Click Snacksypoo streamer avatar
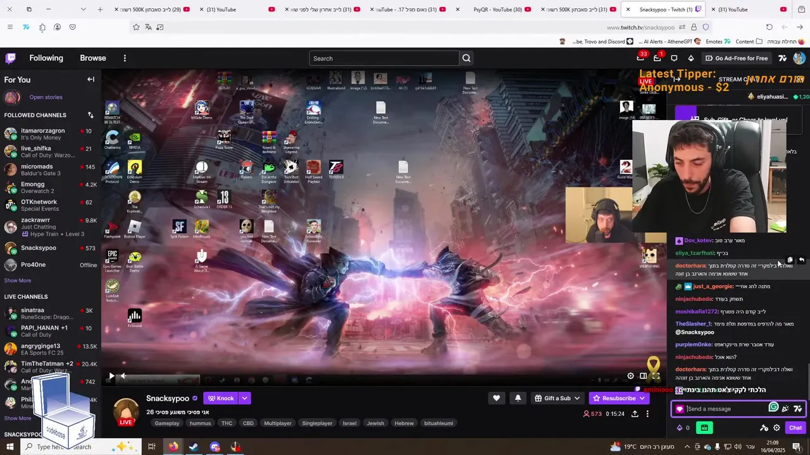 pos(126,412)
